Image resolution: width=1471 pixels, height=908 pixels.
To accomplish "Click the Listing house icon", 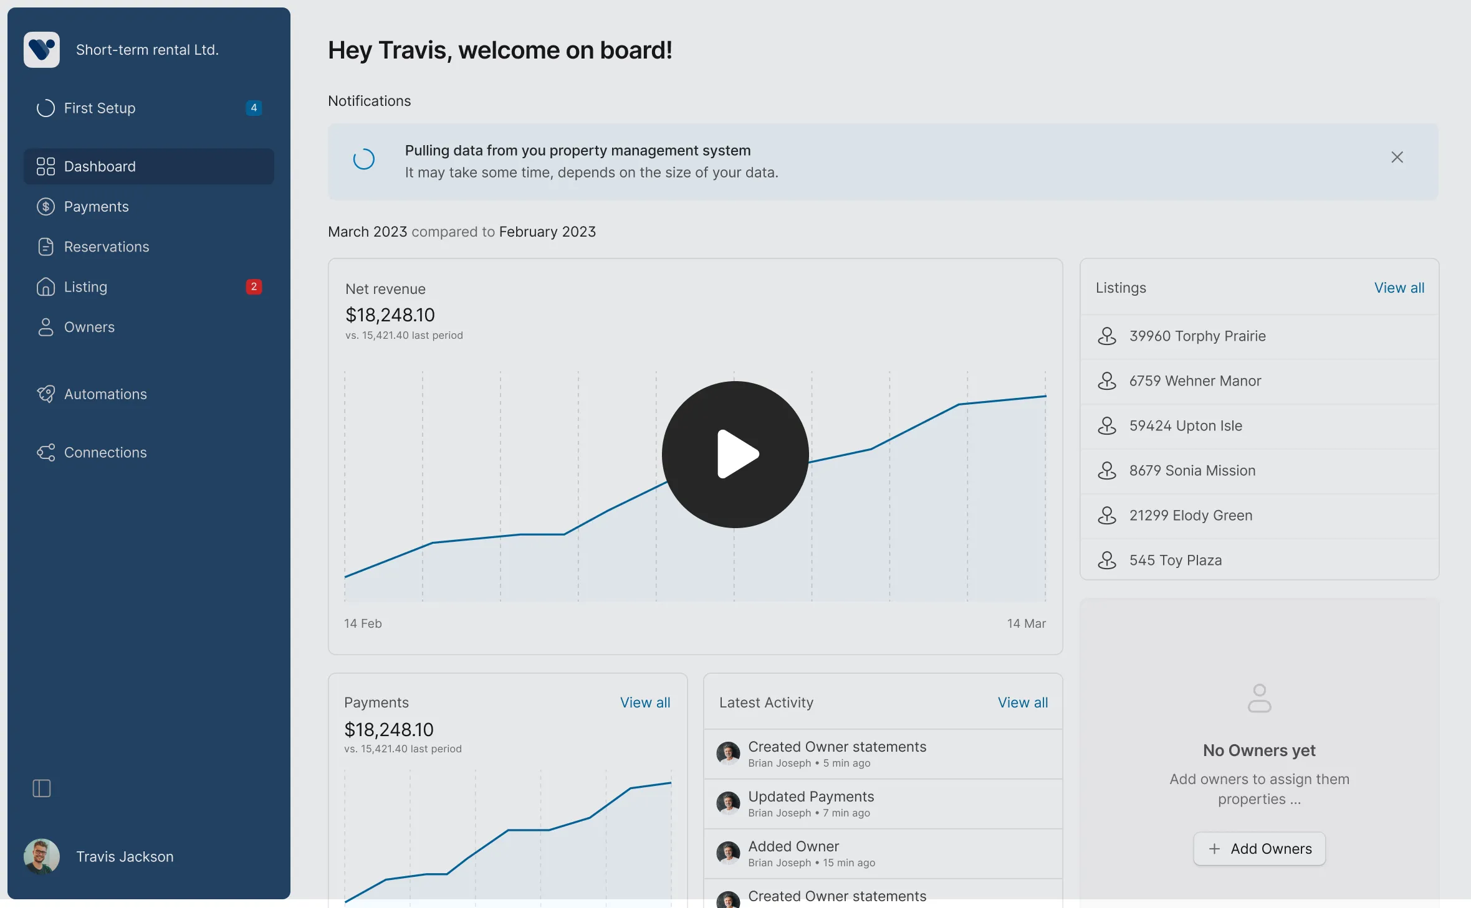I will point(46,287).
